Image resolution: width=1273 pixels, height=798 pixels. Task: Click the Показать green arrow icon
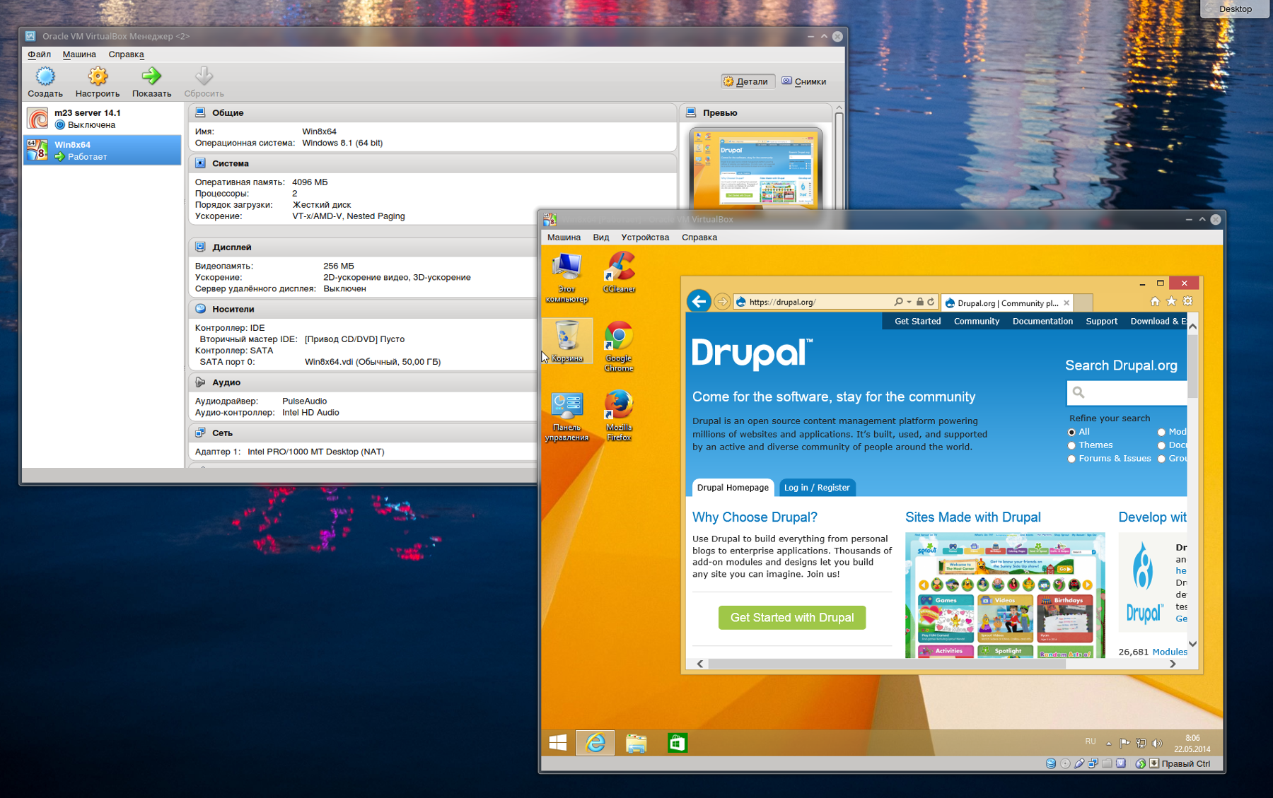coord(151,76)
